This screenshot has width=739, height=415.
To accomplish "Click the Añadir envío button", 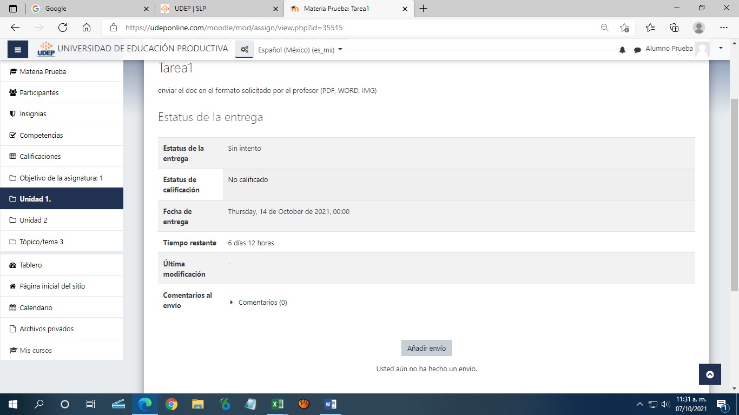I will 426,349.
